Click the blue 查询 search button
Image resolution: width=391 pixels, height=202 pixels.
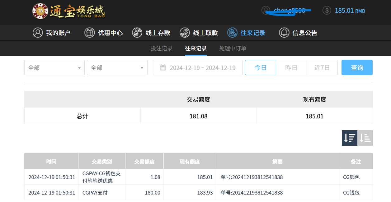tap(357, 67)
